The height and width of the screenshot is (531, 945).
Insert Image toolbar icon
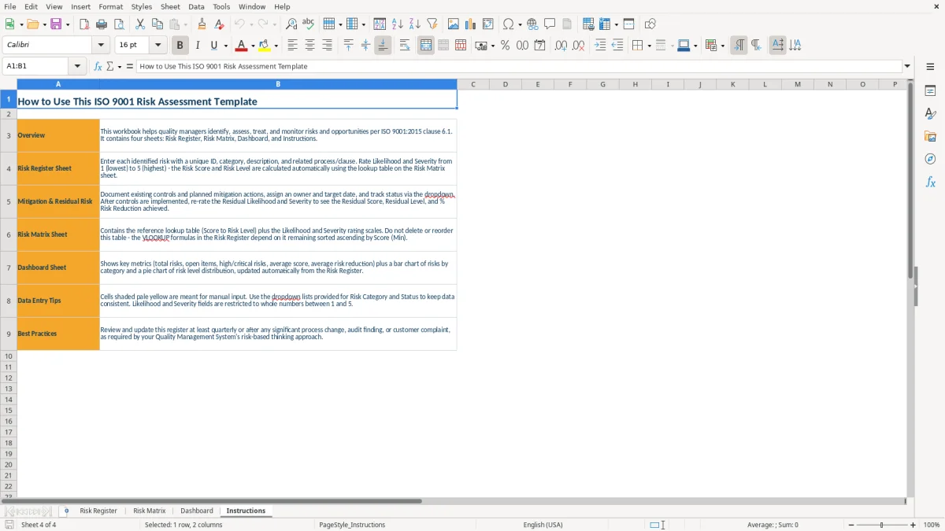[x=454, y=24]
